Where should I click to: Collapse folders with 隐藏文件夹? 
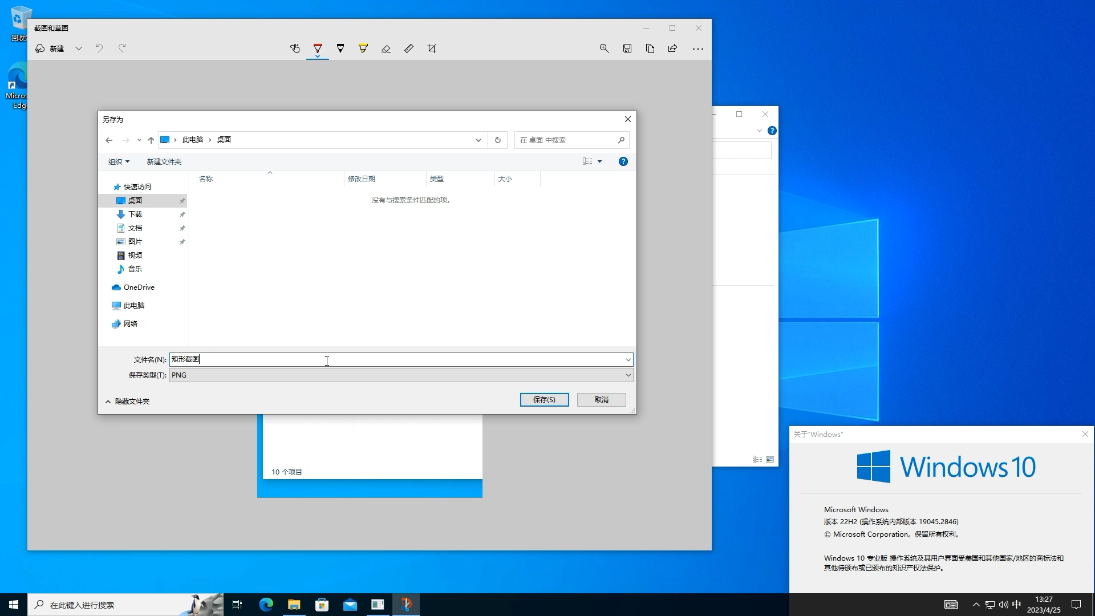click(x=128, y=402)
